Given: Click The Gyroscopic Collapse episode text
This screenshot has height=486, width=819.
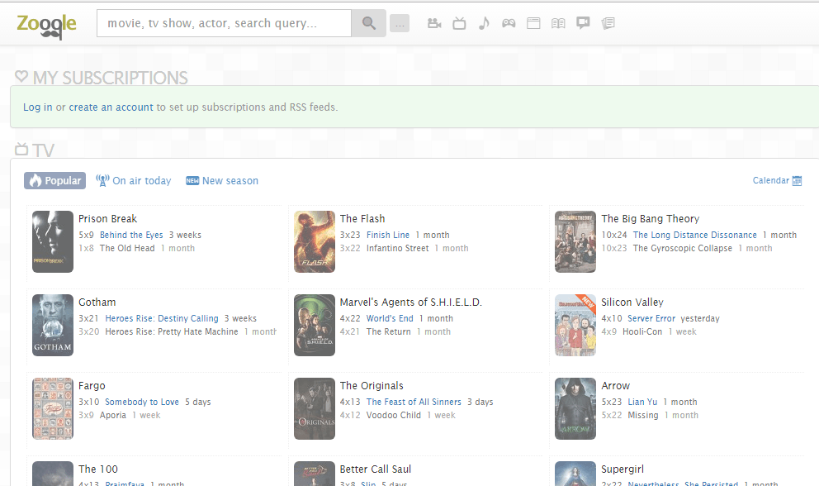Looking at the screenshot, I should point(683,248).
